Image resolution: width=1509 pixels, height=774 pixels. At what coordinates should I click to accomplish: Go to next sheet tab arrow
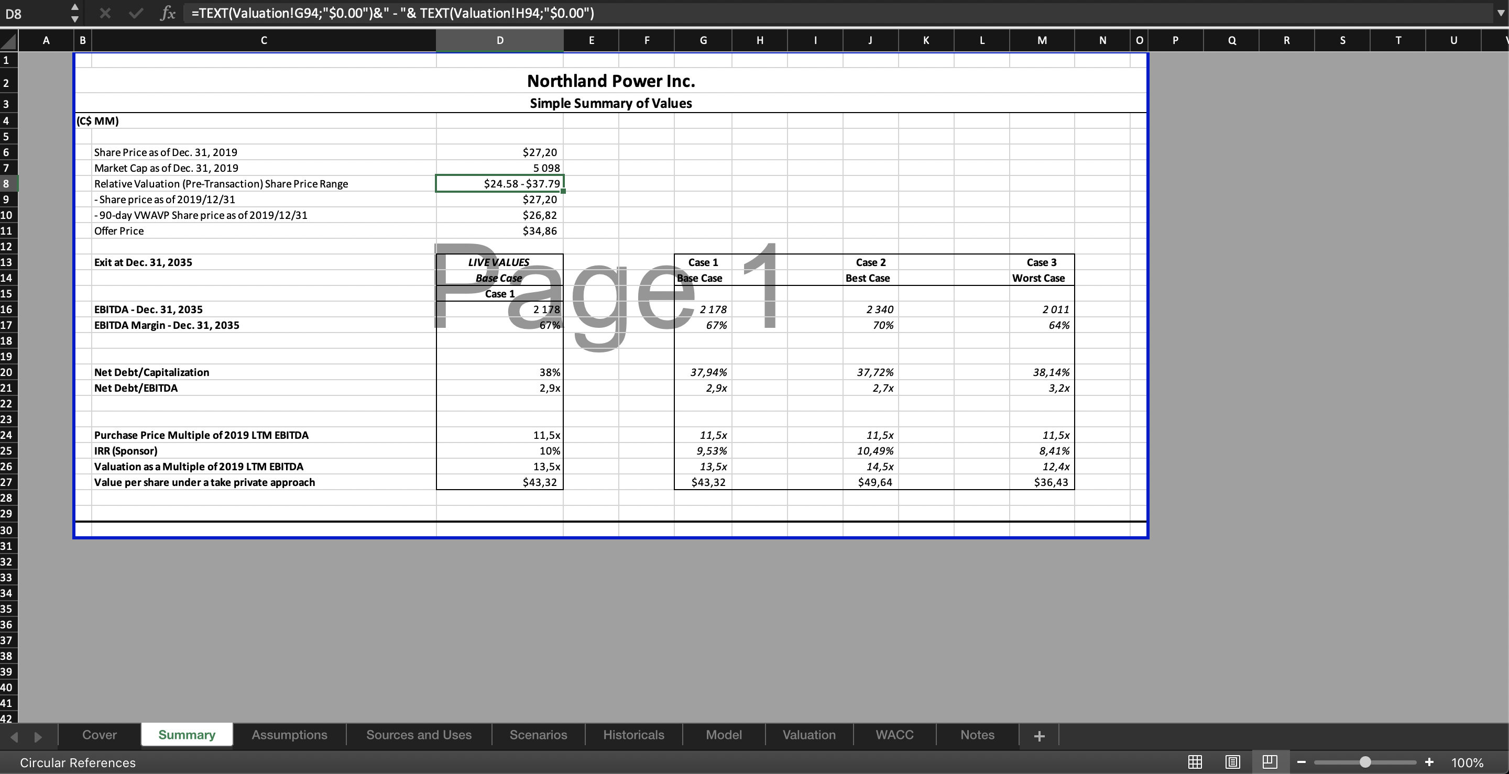pos(38,736)
